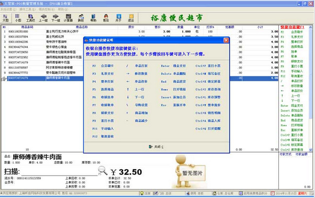
Task: Switch to 大图 large icon view
Action: [x=5, y=18]
